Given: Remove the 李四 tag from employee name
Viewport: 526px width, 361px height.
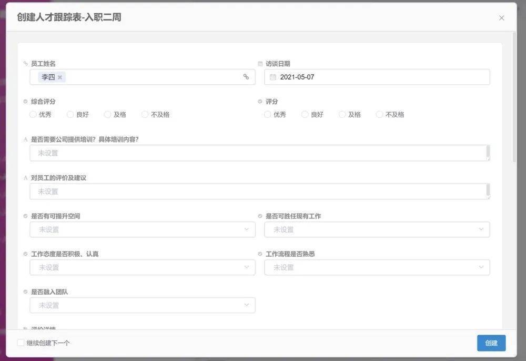Looking at the screenshot, I should [60, 77].
